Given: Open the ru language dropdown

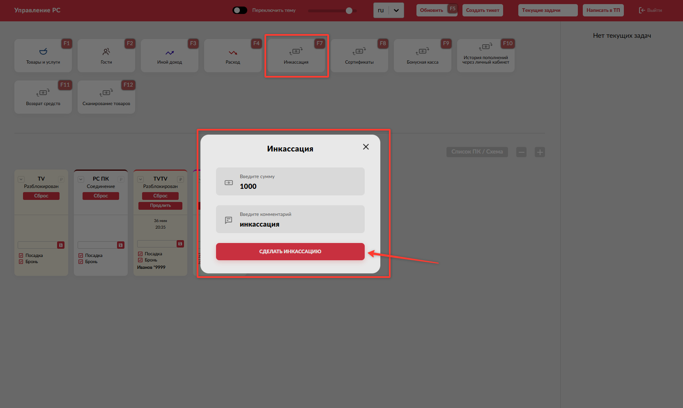Looking at the screenshot, I should pos(389,10).
